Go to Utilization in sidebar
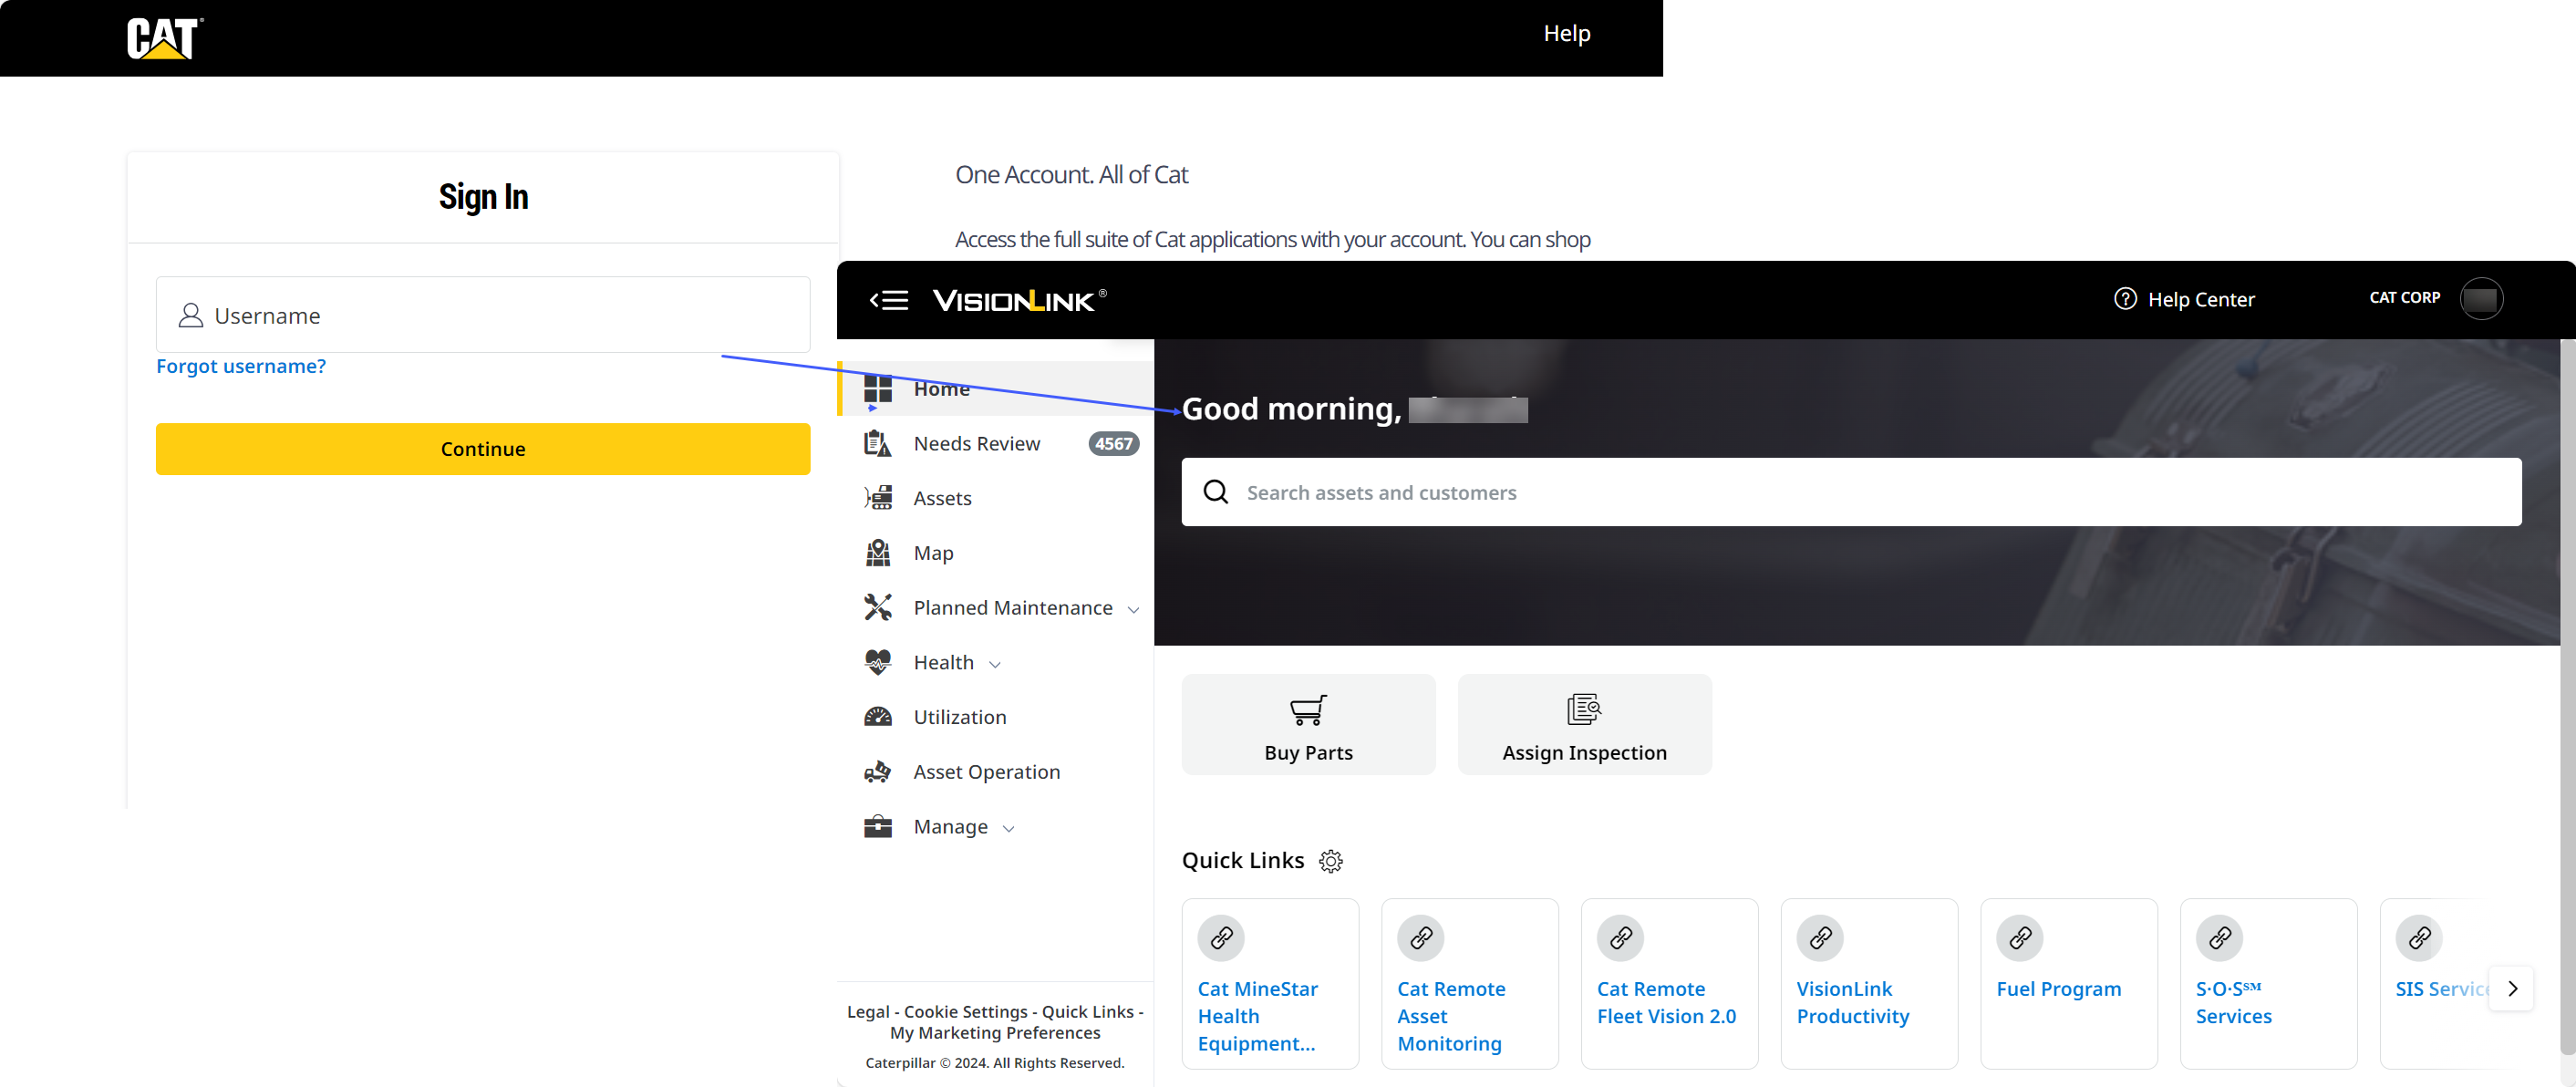2576x1087 pixels. 959,717
